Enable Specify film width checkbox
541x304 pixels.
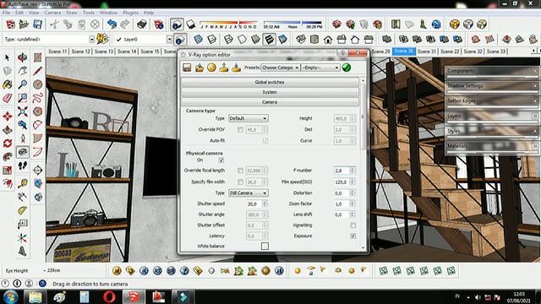click(240, 182)
